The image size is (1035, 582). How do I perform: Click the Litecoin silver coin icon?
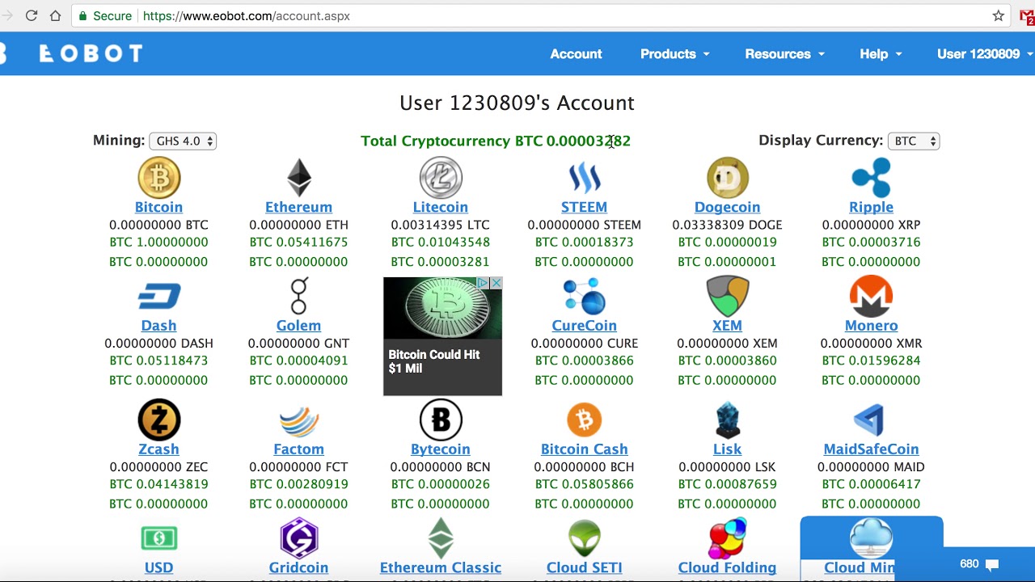tap(441, 177)
